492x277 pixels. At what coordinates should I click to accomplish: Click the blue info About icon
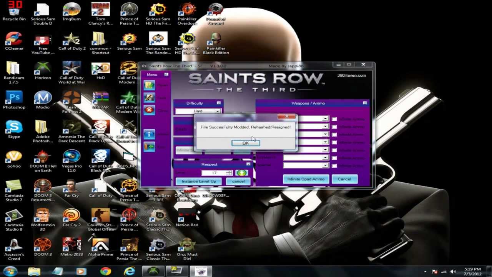tap(150, 134)
